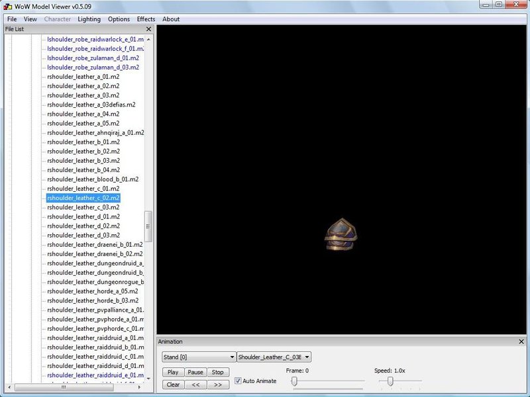Select rshoulder_leather_a_05.m2
The image size is (530, 397).
coord(83,123)
